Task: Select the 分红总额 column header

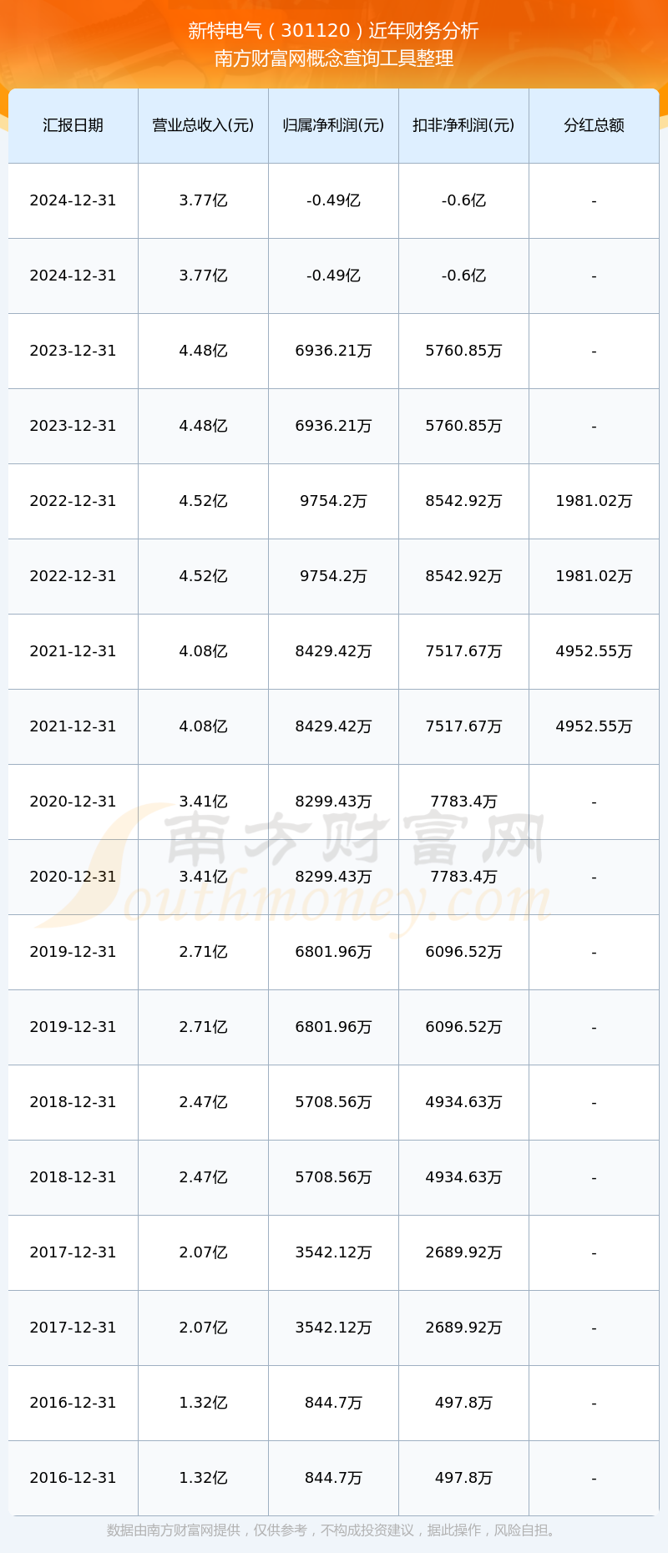Action: tap(594, 125)
